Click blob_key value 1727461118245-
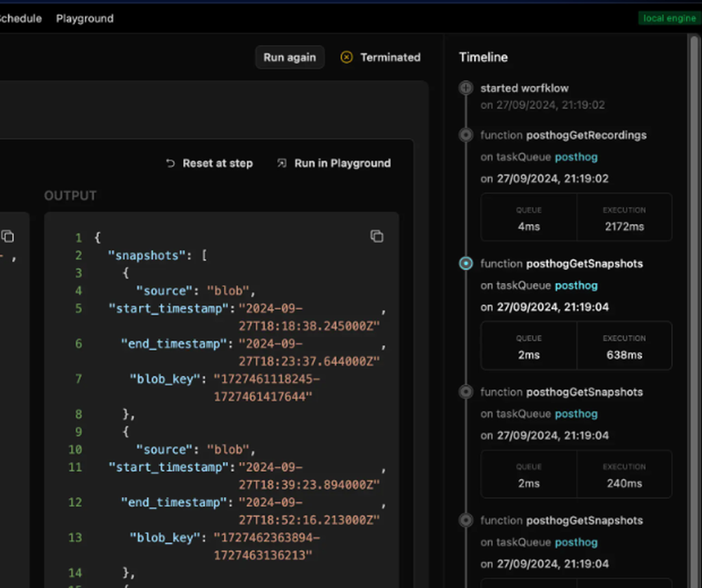 pyautogui.click(x=267, y=379)
